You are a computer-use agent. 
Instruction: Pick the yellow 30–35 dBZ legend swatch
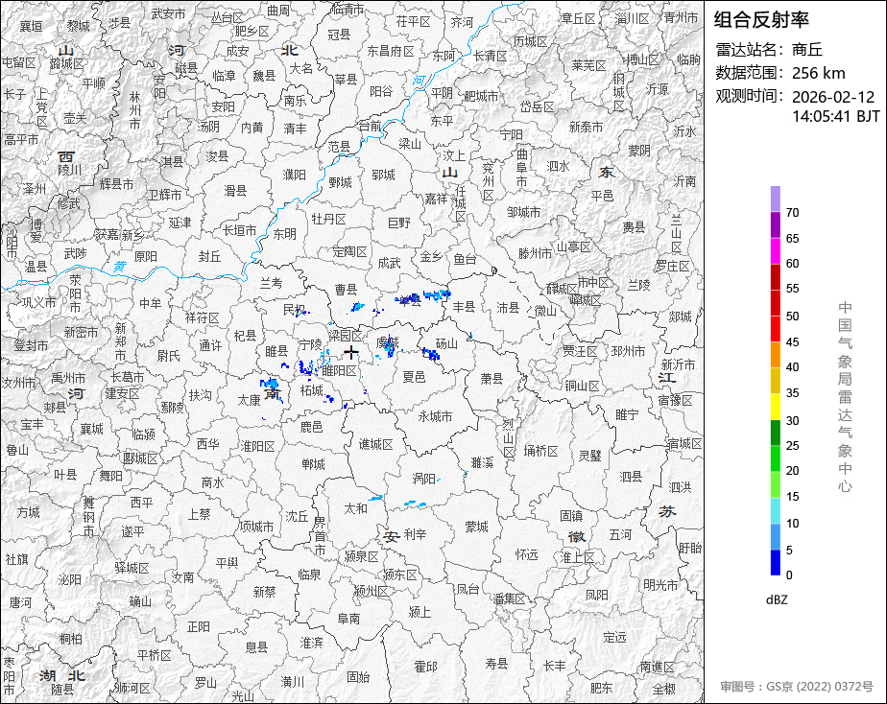(775, 407)
